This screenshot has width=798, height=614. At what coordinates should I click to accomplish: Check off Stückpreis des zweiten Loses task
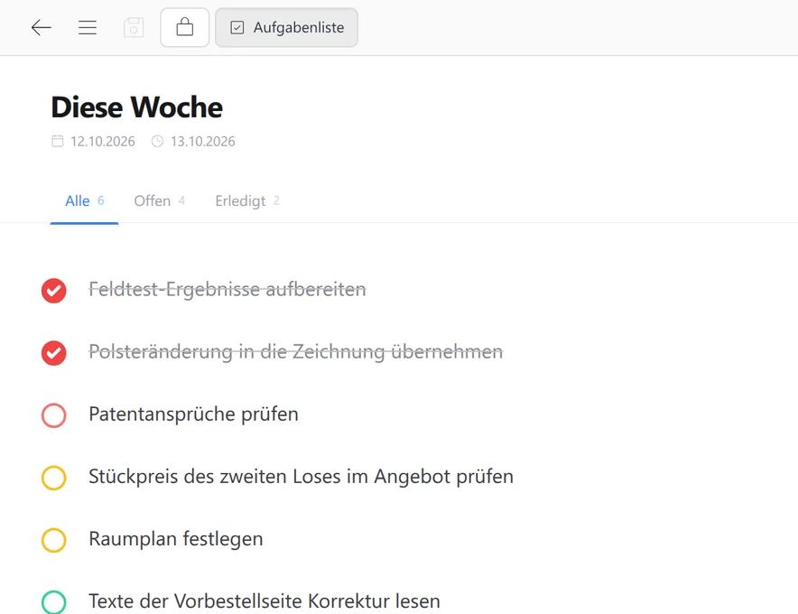click(54, 478)
